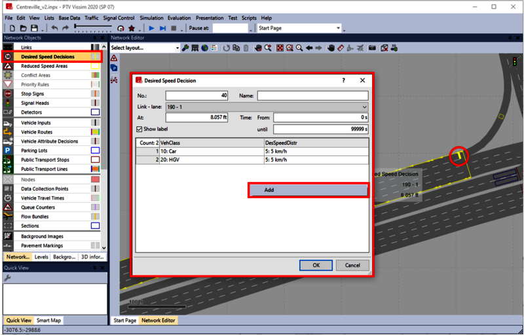The width and height of the screenshot is (524, 335).
Task: Choose the Vehicle Travel Times icon
Action: (x=8, y=198)
